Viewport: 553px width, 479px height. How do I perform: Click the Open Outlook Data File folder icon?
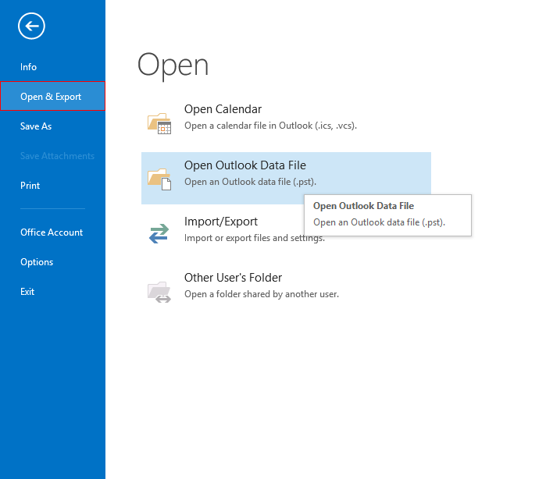[159, 179]
